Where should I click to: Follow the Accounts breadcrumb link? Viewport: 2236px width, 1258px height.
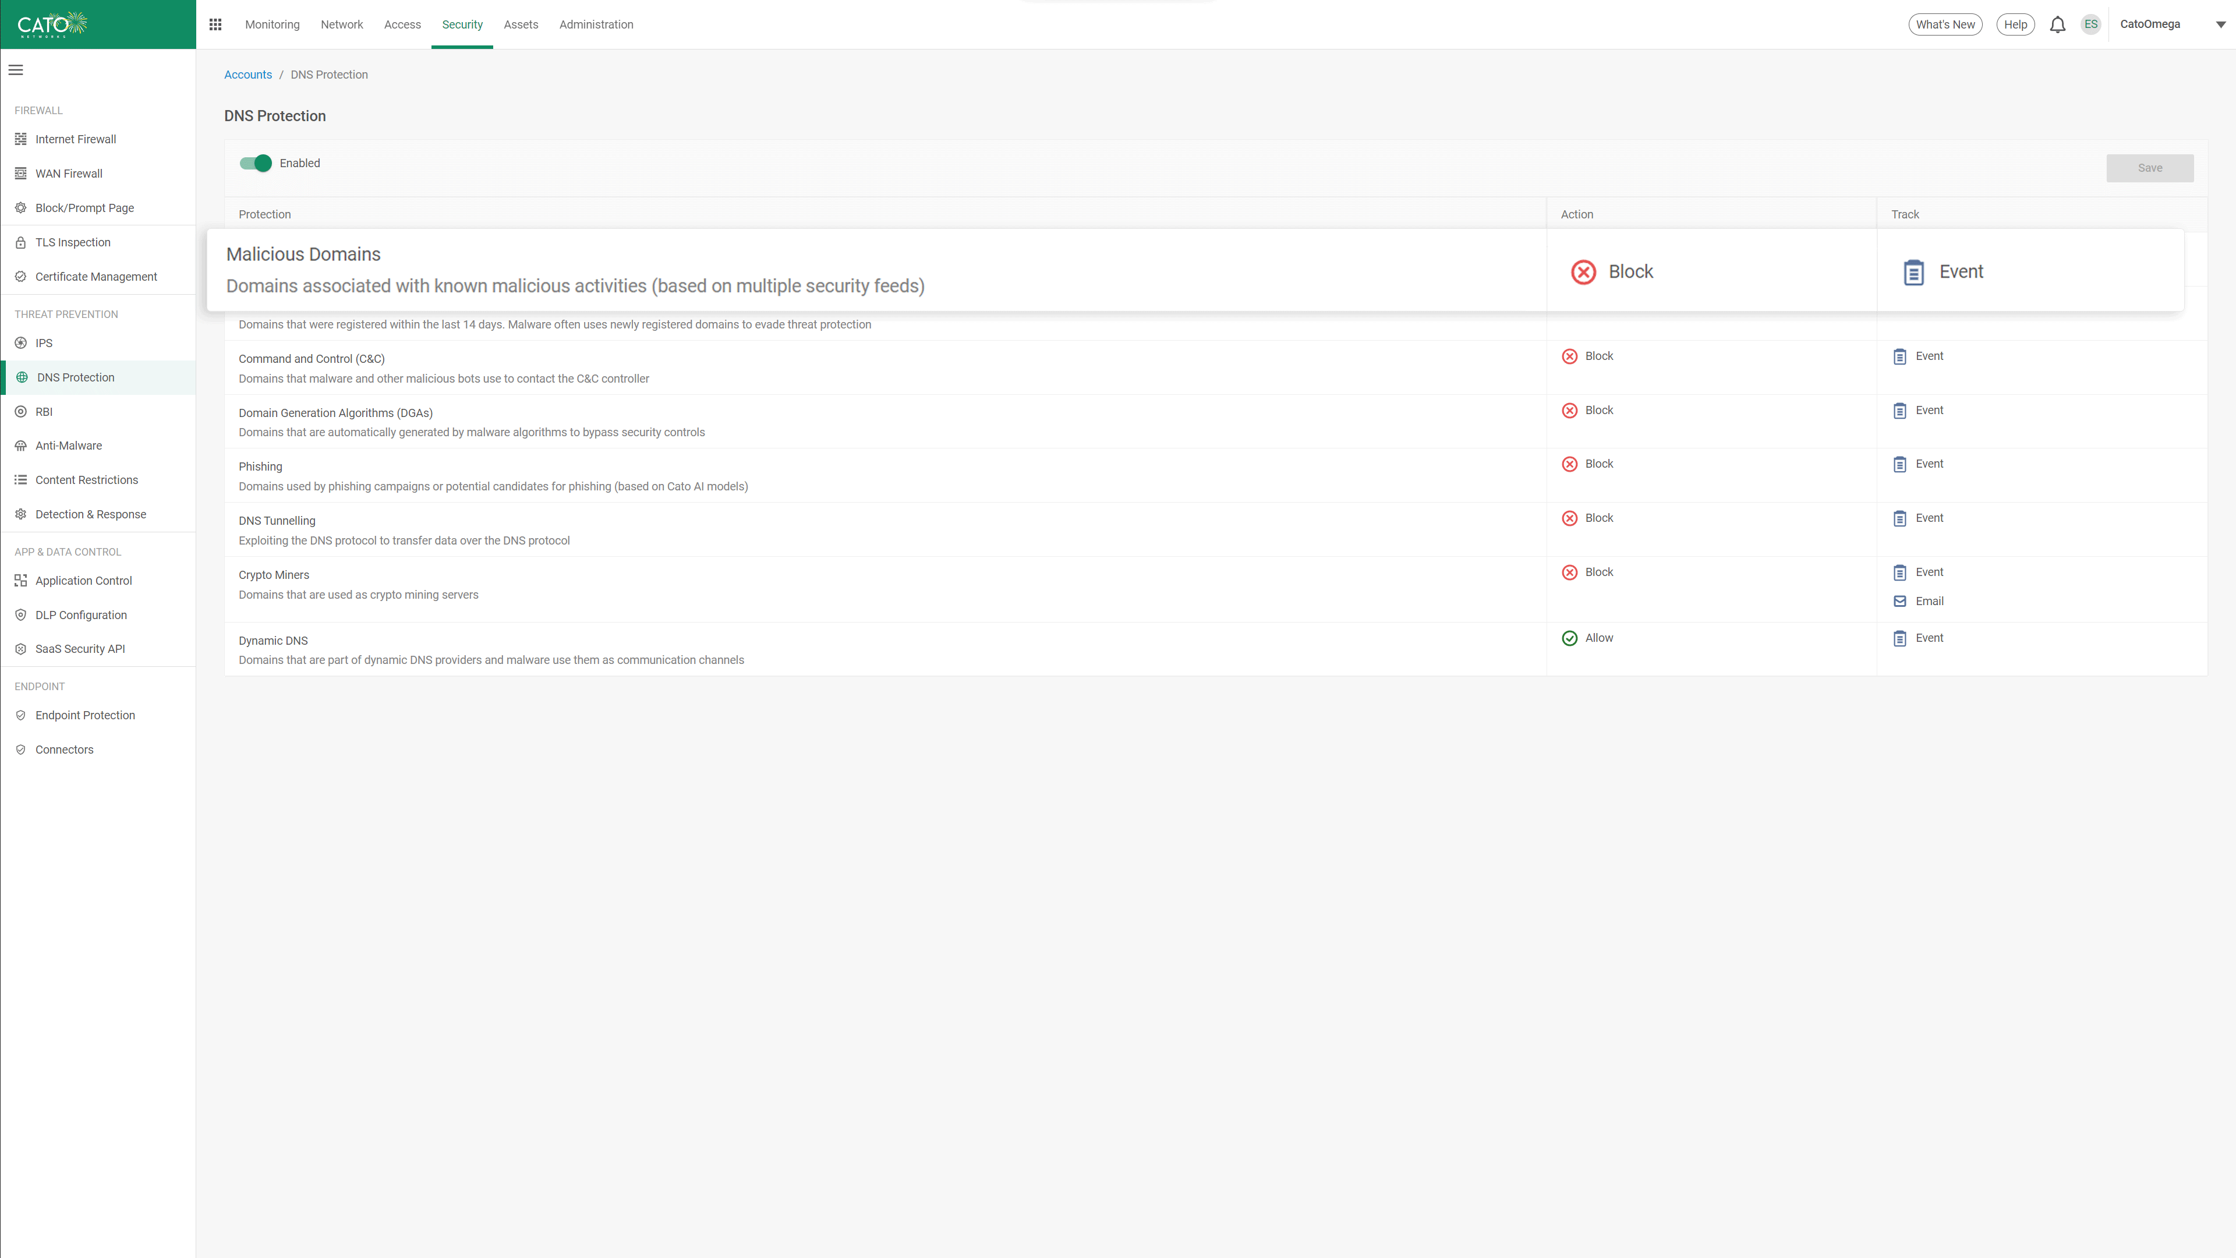[x=247, y=75]
